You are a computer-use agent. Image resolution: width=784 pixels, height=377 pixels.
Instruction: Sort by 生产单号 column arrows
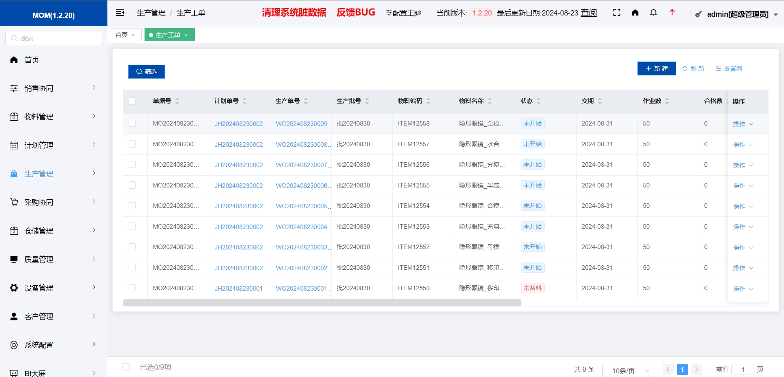[x=306, y=101]
